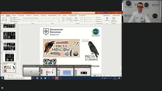The image size is (162, 91).
Task: Open the Выделить selection dropdown
Action: (99, 21)
